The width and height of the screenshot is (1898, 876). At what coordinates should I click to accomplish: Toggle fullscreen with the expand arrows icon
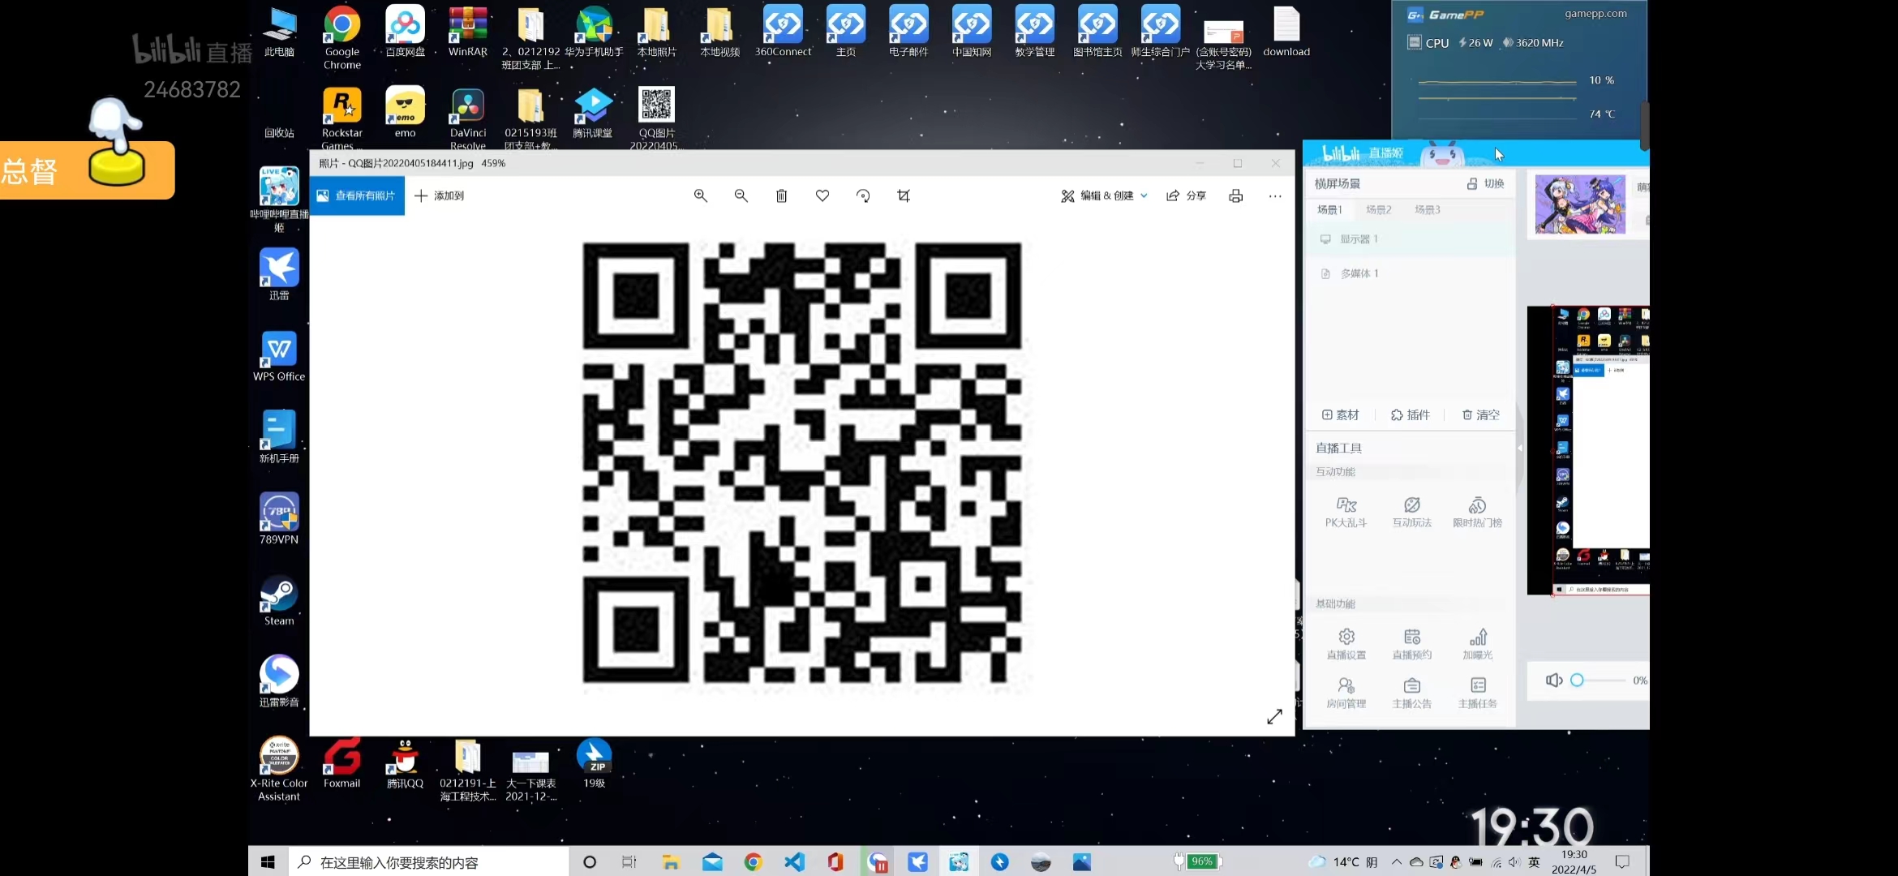click(1274, 717)
